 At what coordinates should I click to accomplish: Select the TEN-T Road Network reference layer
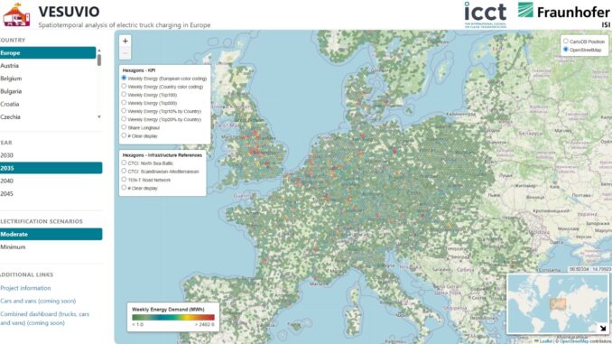(x=124, y=180)
